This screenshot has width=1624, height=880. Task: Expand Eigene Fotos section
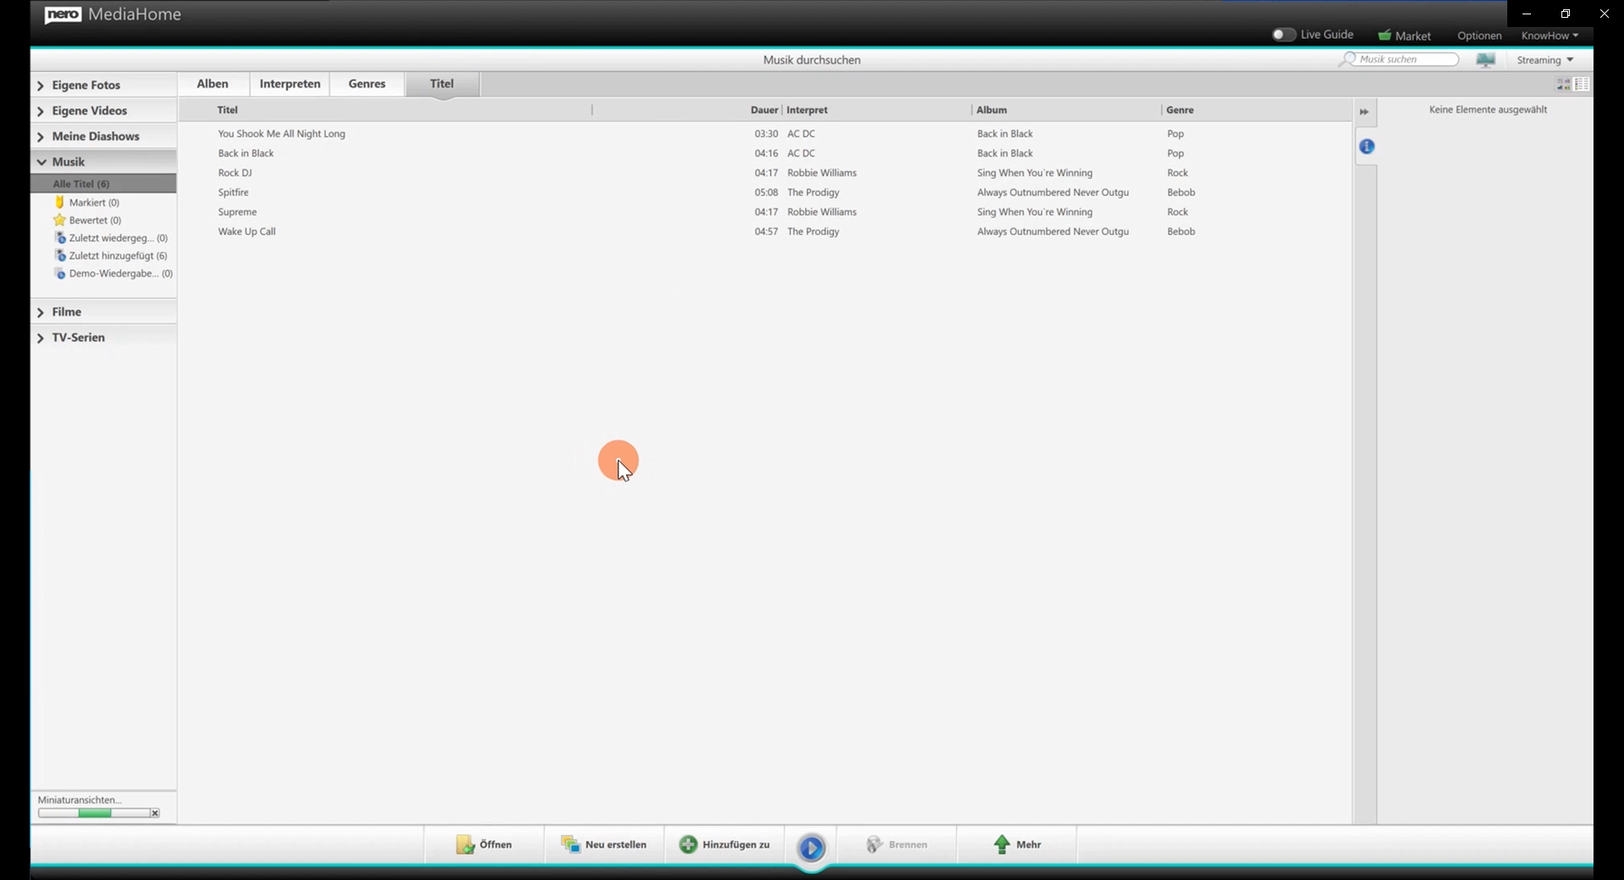pyautogui.click(x=103, y=85)
